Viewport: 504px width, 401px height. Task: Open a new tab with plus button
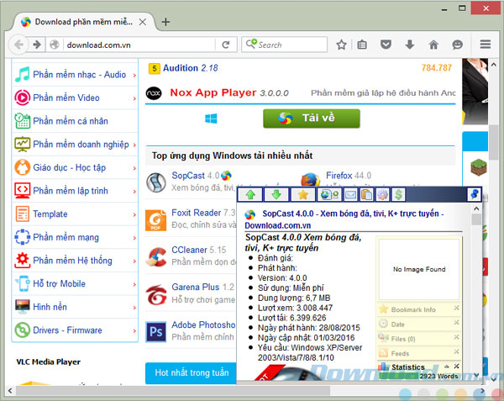pos(165,22)
